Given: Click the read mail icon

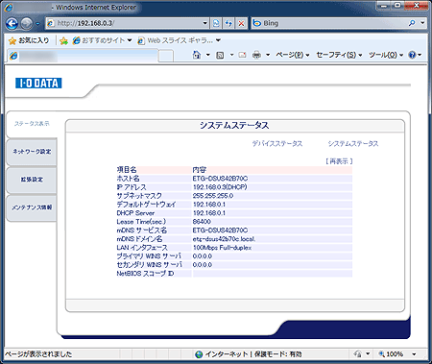Looking at the screenshot, I should coord(243,55).
